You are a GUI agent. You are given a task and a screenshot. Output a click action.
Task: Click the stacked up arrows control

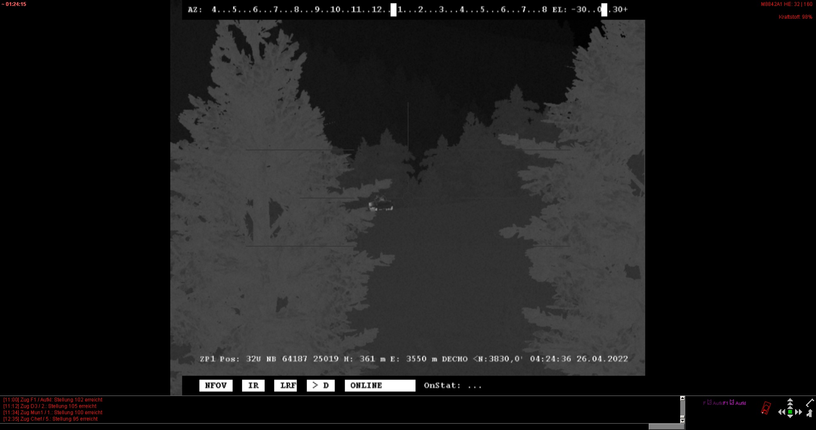point(790,402)
